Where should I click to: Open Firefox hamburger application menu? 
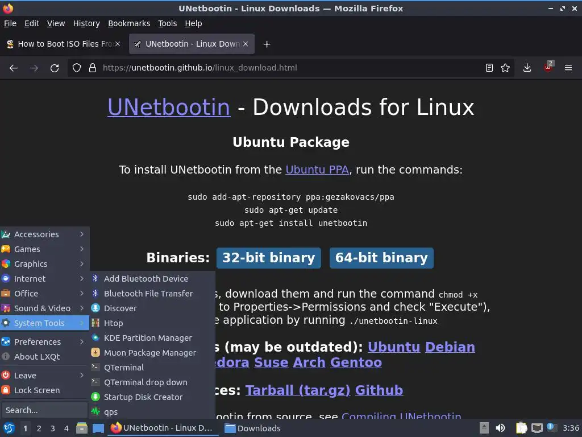point(568,68)
